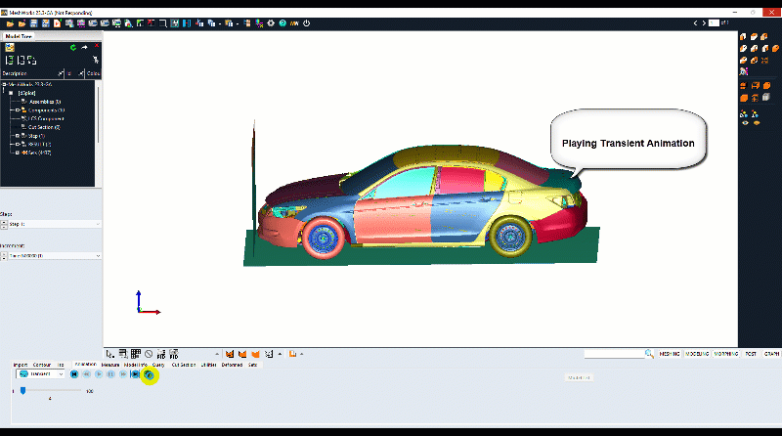Click the eye view icon in right panel
The height and width of the screenshot is (436, 782).
746,122
